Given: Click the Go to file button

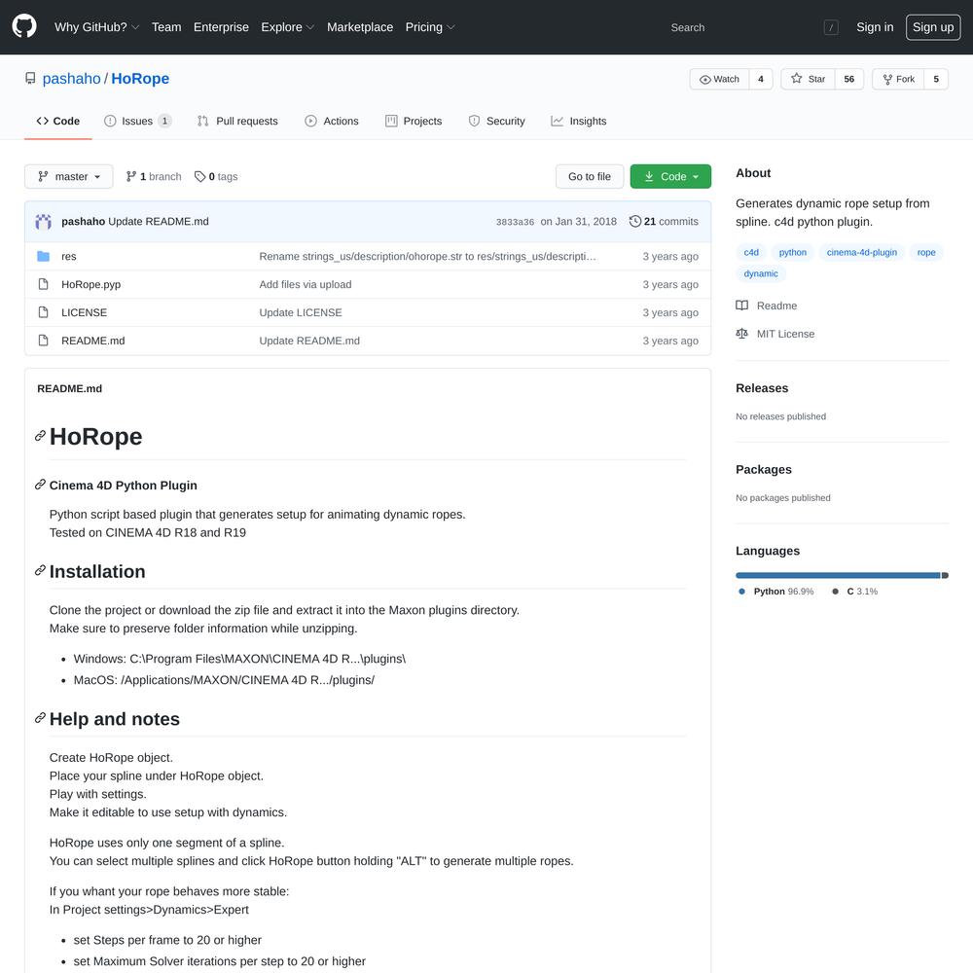Looking at the screenshot, I should pos(590,176).
